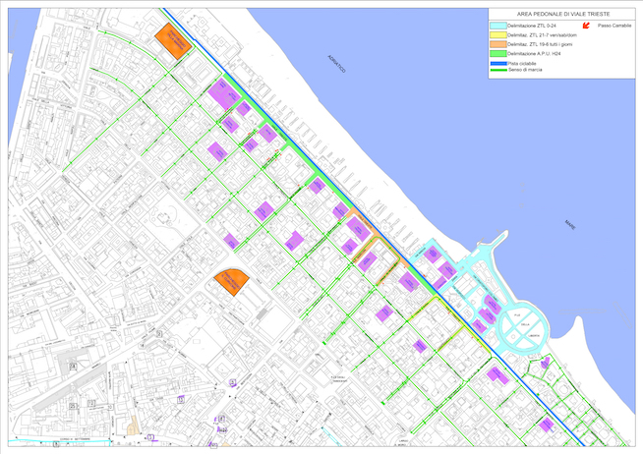Click the Senso di marcia legend label

tap(524, 68)
